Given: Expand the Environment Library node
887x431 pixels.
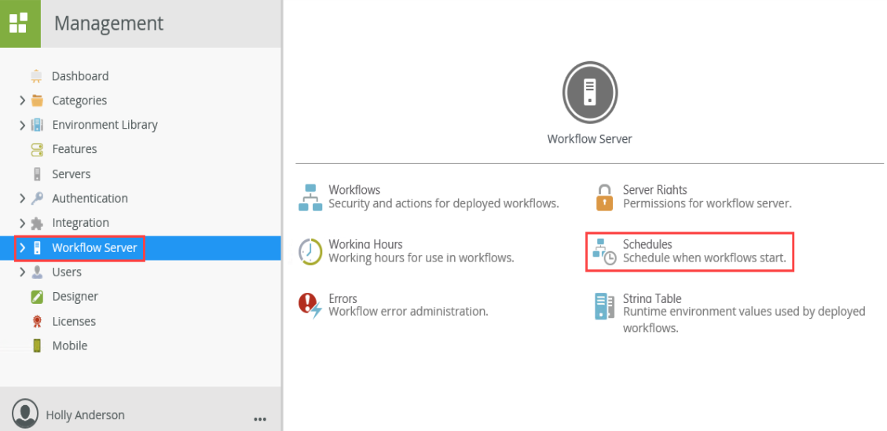Looking at the screenshot, I should (22, 125).
